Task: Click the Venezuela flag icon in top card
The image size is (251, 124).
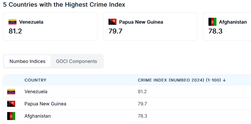Action: pos(12,22)
